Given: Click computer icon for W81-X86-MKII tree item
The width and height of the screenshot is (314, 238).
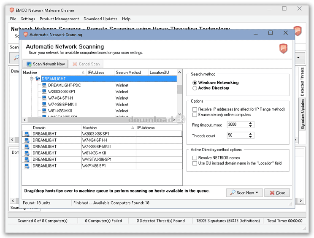Looking at the screenshot, I should coord(44,111).
